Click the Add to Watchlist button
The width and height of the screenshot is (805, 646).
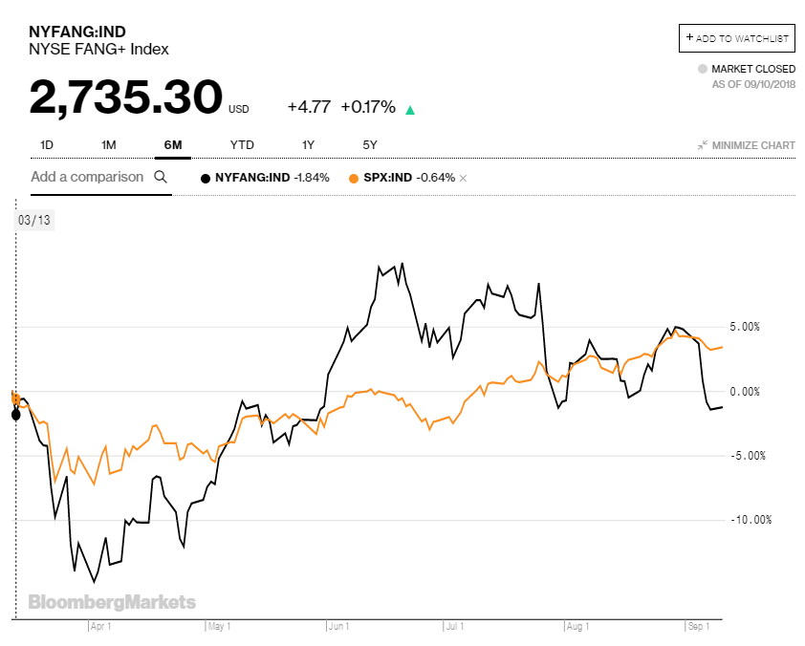(736, 38)
